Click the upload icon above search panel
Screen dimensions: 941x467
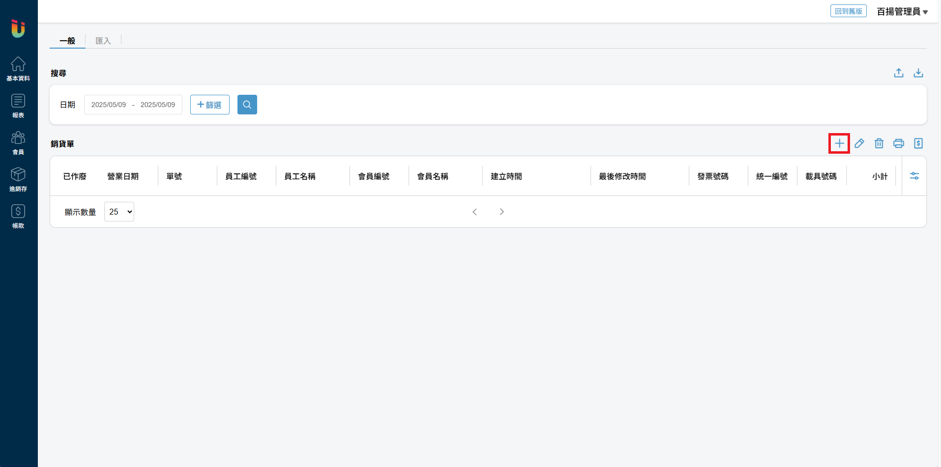click(x=898, y=73)
